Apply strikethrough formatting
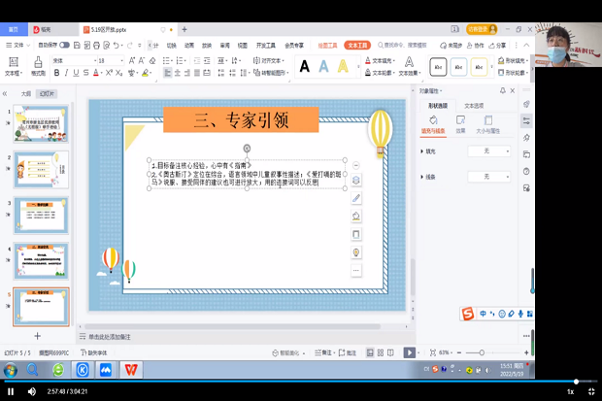The height and width of the screenshot is (401, 602). [85, 73]
